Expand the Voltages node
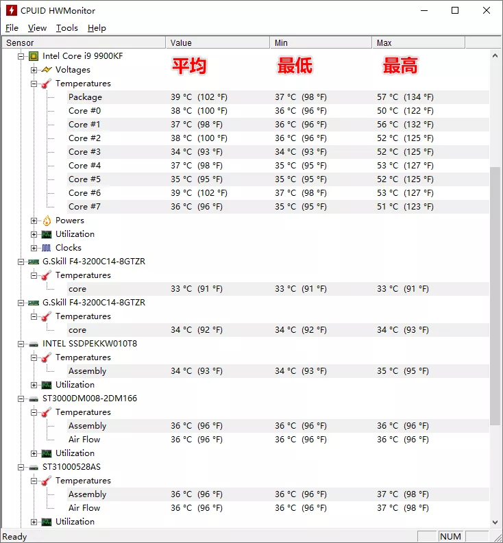This screenshot has height=543, width=503. [x=34, y=70]
